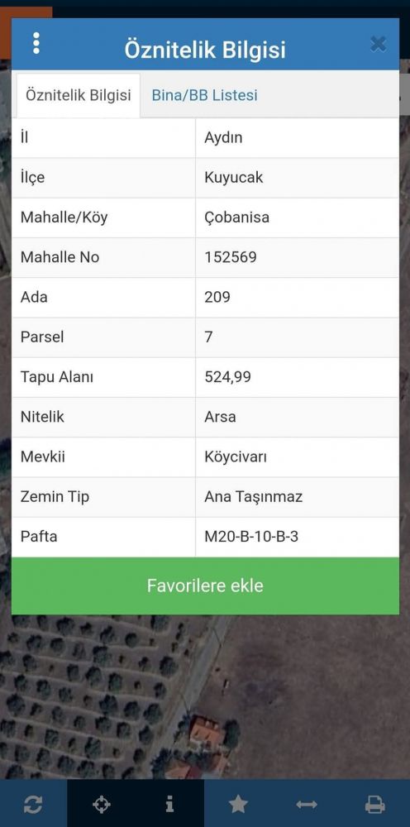Select the crosshair locate icon
The image size is (410, 827).
click(x=101, y=805)
